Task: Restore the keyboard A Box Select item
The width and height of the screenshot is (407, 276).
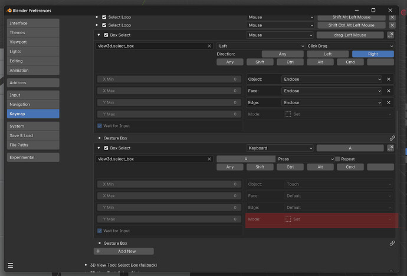Action: 390,148
